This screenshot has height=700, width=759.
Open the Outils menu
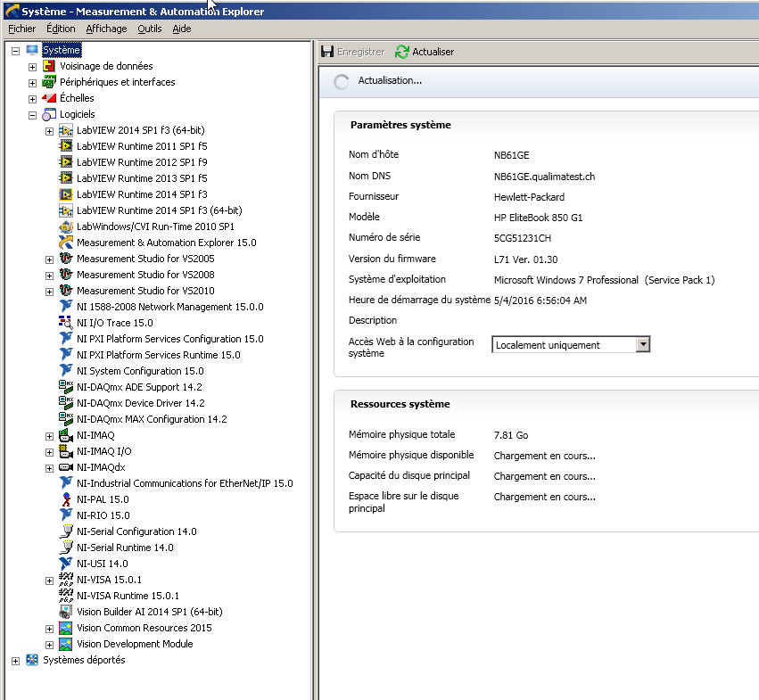point(150,29)
